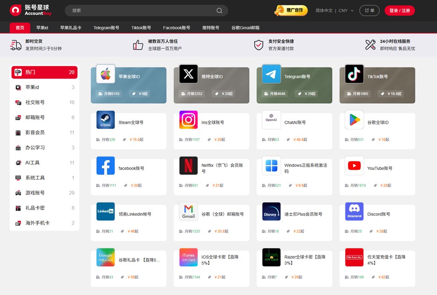This screenshot has width=437, height=295.
Task: Select the Discord account icon
Action: tap(354, 212)
